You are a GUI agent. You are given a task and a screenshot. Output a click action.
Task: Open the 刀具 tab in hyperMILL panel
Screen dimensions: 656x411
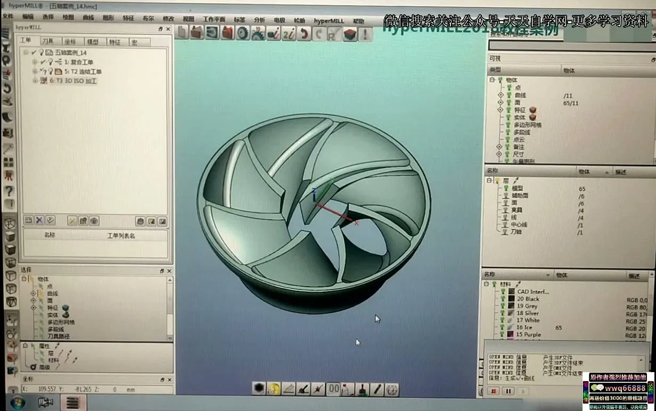48,41
